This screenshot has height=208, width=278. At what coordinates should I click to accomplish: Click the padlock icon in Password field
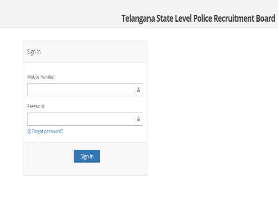coord(139,119)
